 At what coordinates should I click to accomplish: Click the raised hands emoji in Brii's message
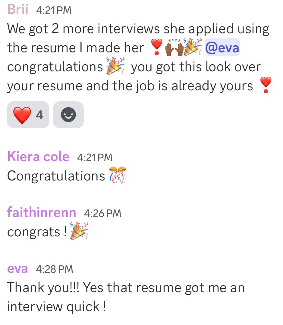[175, 47]
